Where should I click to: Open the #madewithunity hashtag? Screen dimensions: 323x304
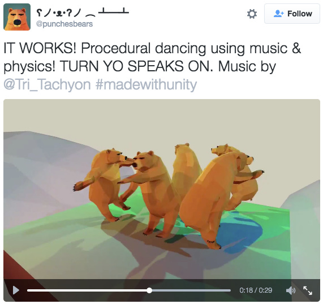point(146,84)
